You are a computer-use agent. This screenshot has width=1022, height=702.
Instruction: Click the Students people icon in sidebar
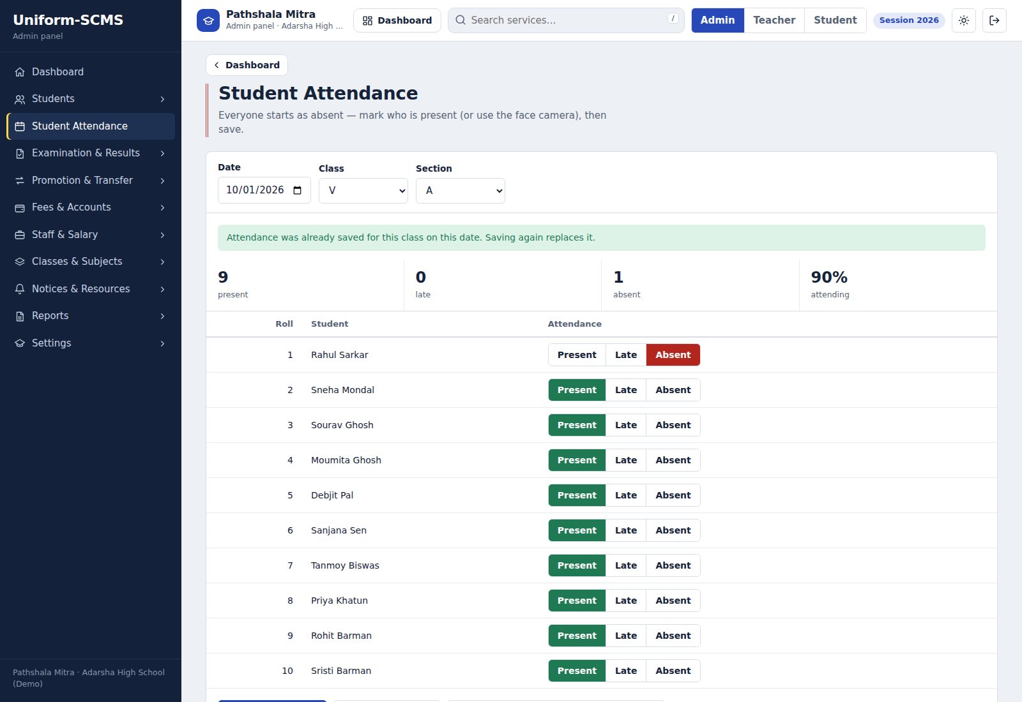pos(20,99)
